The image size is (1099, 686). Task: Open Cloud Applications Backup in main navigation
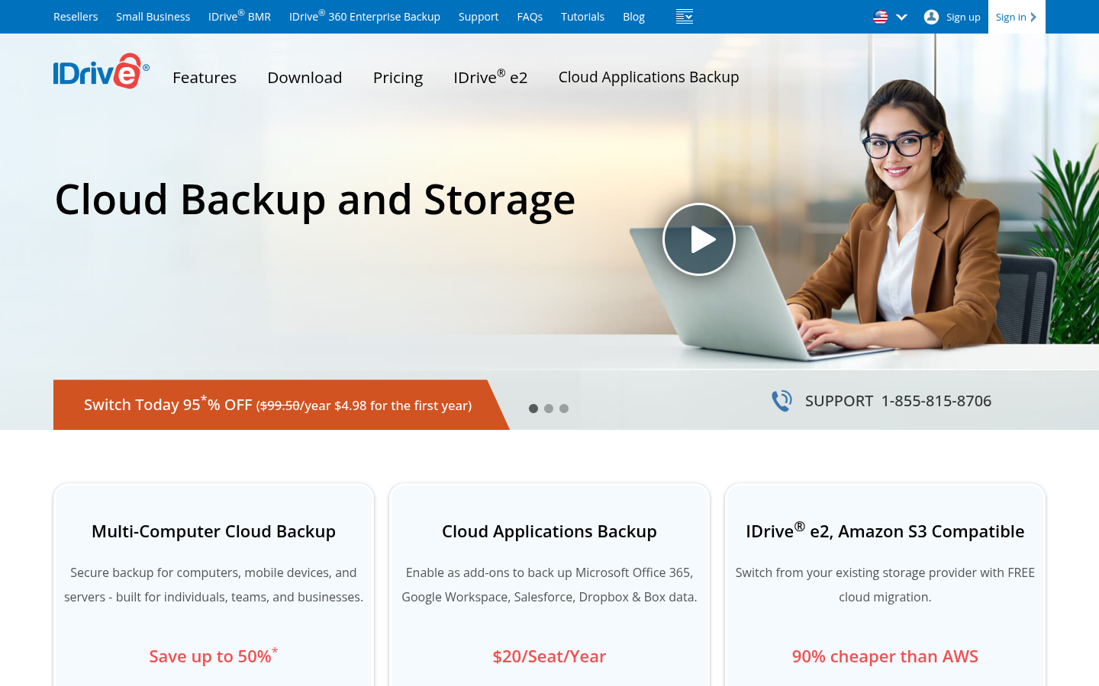click(x=649, y=77)
